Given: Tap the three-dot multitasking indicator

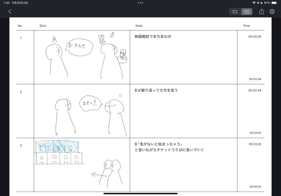Looking at the screenshot, I should click(140, 3).
